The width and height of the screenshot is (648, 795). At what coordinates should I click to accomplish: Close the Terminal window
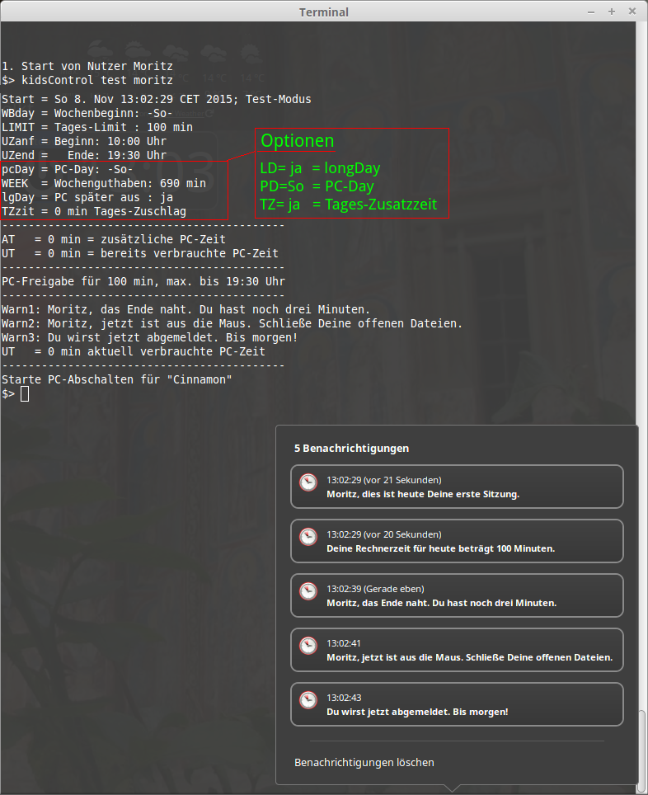632,12
